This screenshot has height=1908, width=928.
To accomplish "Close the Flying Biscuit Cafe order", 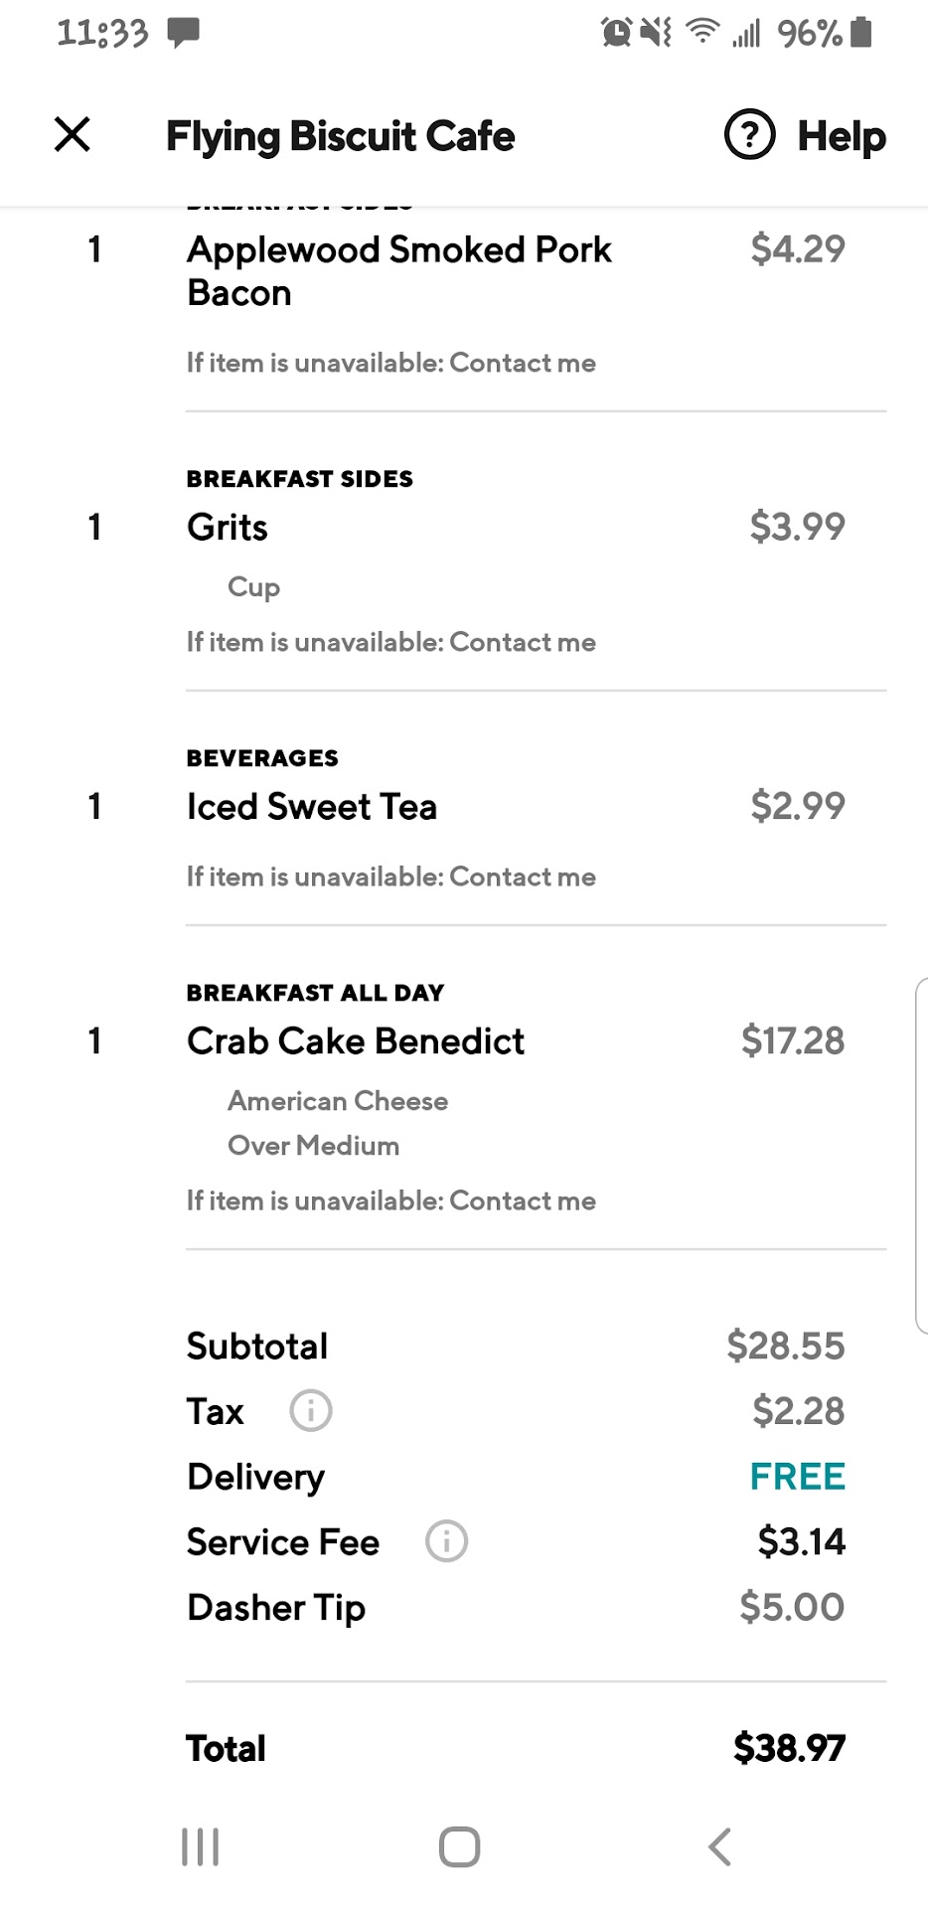I will click(73, 134).
